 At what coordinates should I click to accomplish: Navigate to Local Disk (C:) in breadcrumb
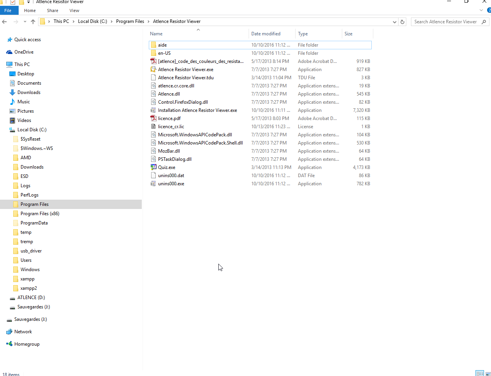pos(92,21)
